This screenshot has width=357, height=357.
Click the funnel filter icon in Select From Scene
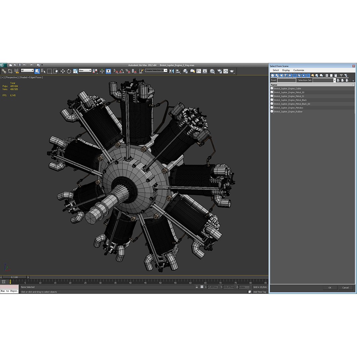tap(341, 75)
